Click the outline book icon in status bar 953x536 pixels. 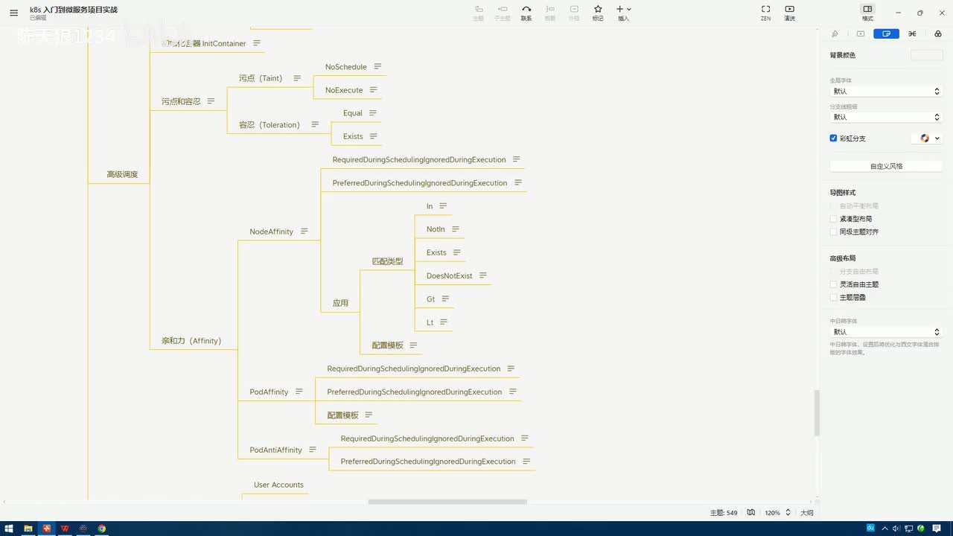(x=751, y=513)
